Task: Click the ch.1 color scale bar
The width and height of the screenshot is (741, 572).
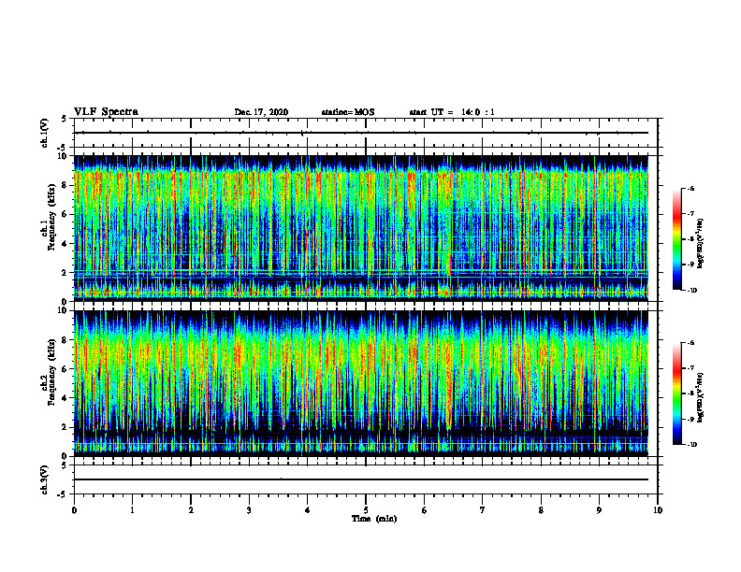Action: tap(677, 239)
